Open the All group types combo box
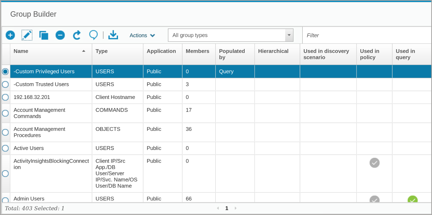The height and width of the screenshot is (215, 432). [x=231, y=35]
